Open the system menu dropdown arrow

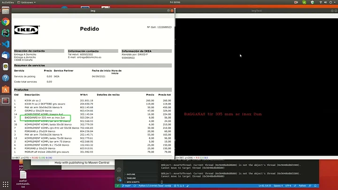pyautogui.click(x=335, y=2)
